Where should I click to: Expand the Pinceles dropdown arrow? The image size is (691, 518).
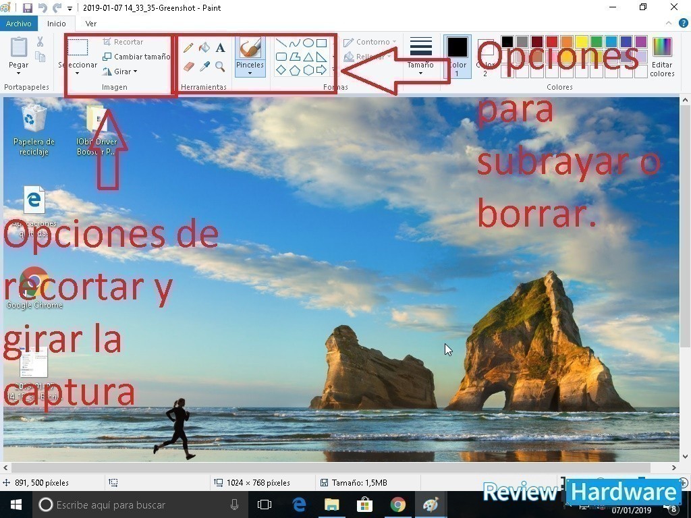(x=250, y=73)
